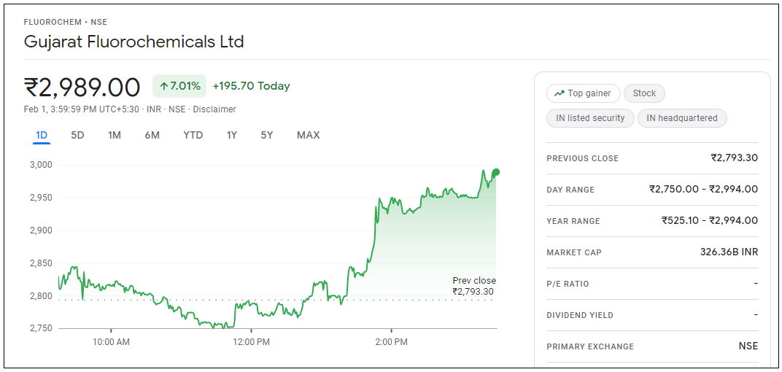Image resolution: width=782 pixels, height=372 pixels.
Task: Click the green end-point dot on chart
Action: (496, 173)
